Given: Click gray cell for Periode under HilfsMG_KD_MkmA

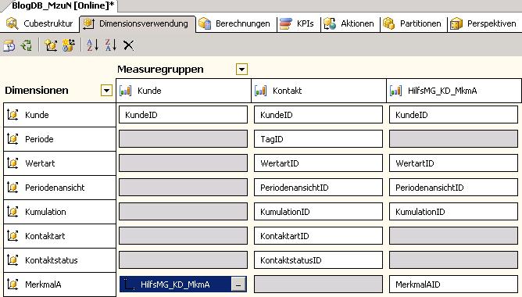Looking at the screenshot, I should 453,139.
